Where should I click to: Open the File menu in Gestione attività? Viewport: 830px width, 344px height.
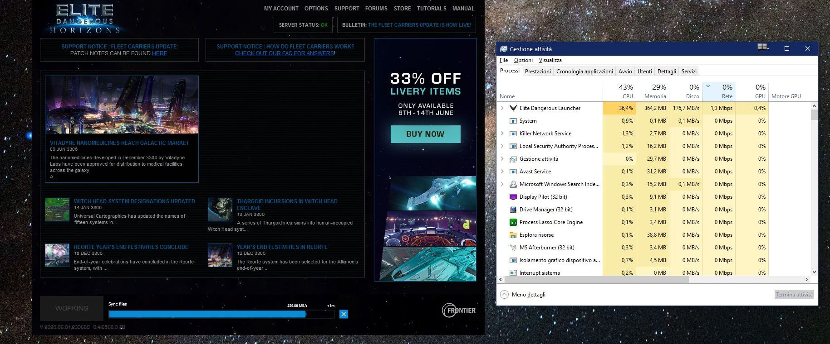click(x=504, y=60)
